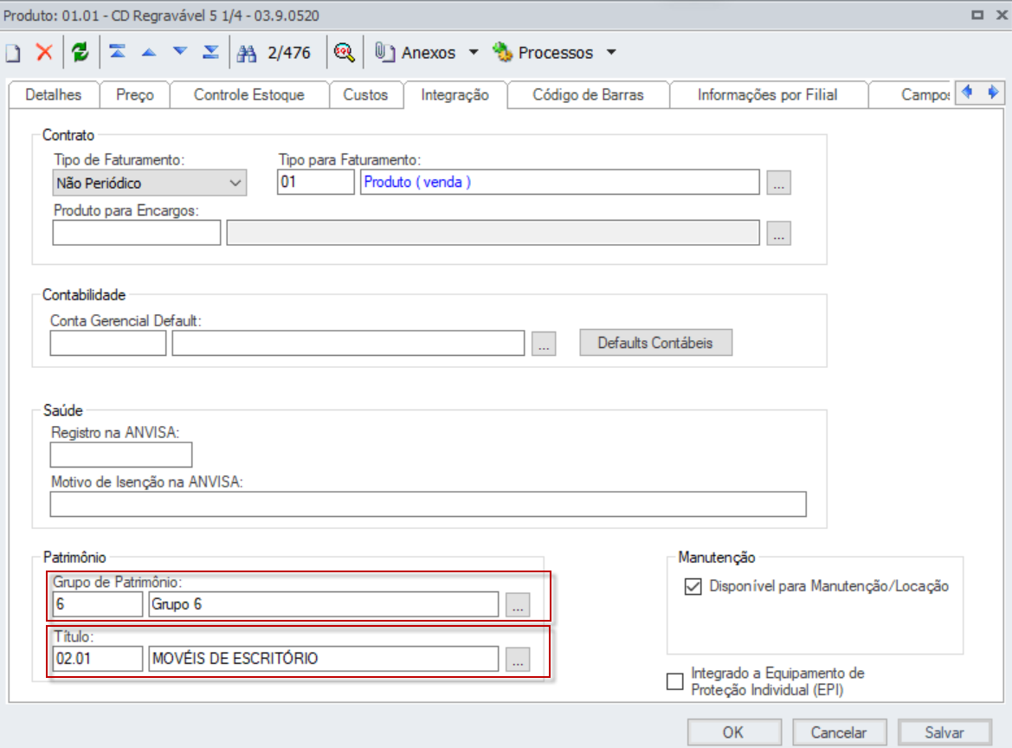The image size is (1012, 748).
Task: Switch to Detalhes tab
Action: click(x=54, y=95)
